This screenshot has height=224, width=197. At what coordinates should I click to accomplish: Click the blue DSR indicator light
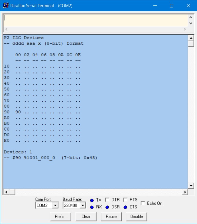pyautogui.click(x=107, y=207)
